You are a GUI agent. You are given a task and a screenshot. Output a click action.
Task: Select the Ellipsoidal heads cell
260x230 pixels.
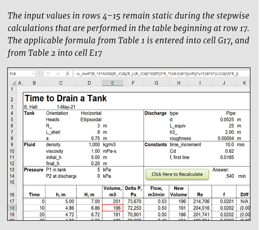pyautogui.click(x=91, y=120)
